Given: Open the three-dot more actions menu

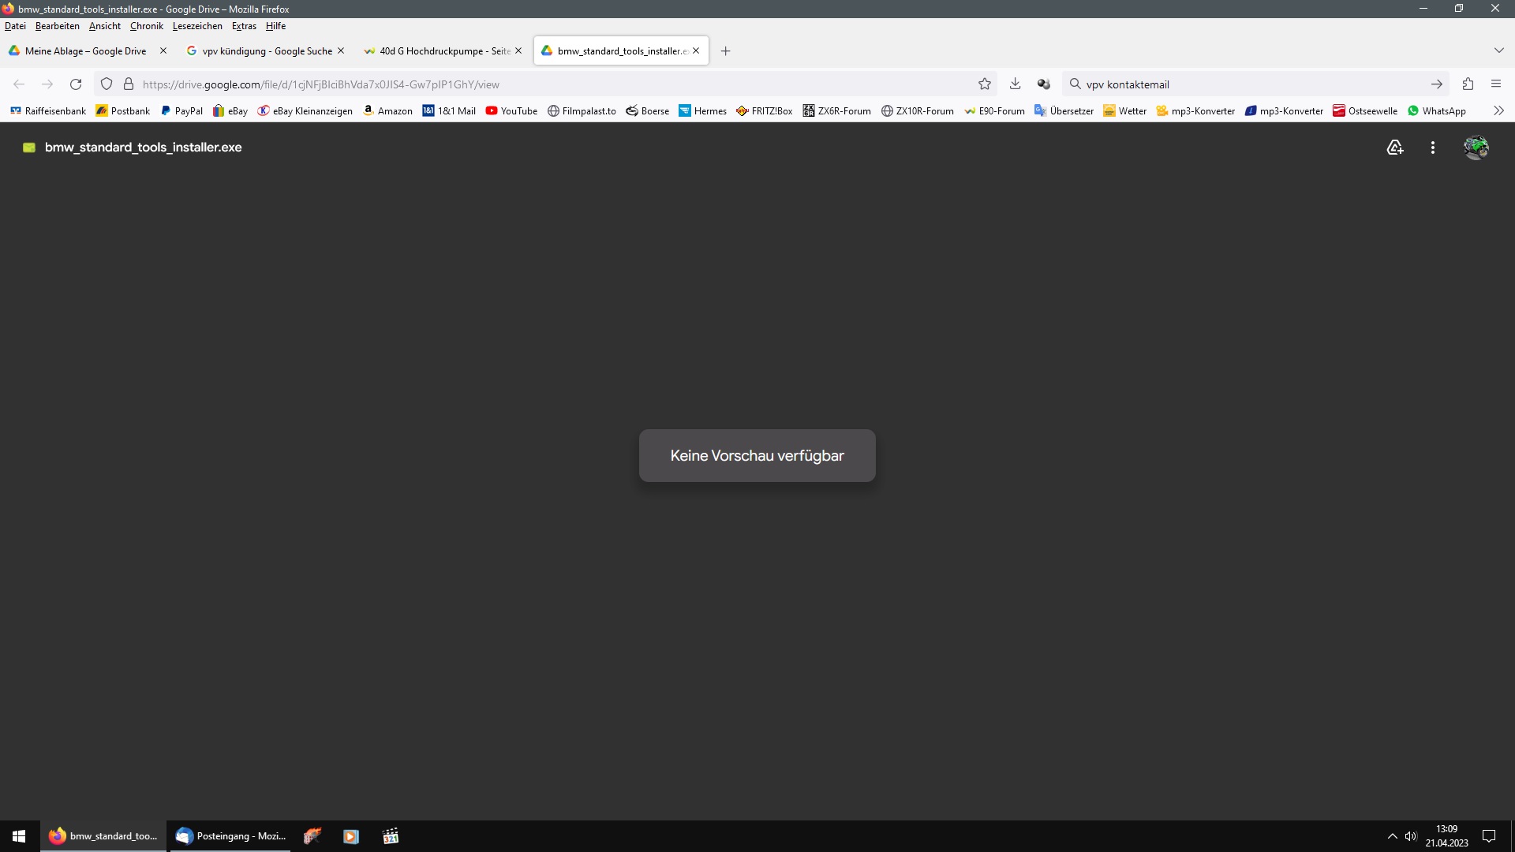Looking at the screenshot, I should click(x=1433, y=148).
